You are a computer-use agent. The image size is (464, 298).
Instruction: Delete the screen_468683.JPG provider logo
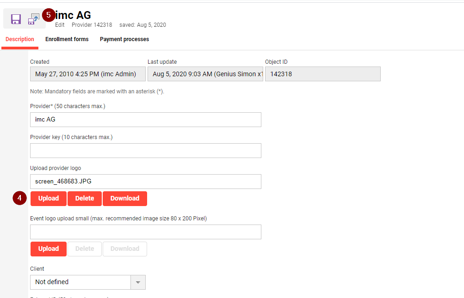click(x=85, y=199)
